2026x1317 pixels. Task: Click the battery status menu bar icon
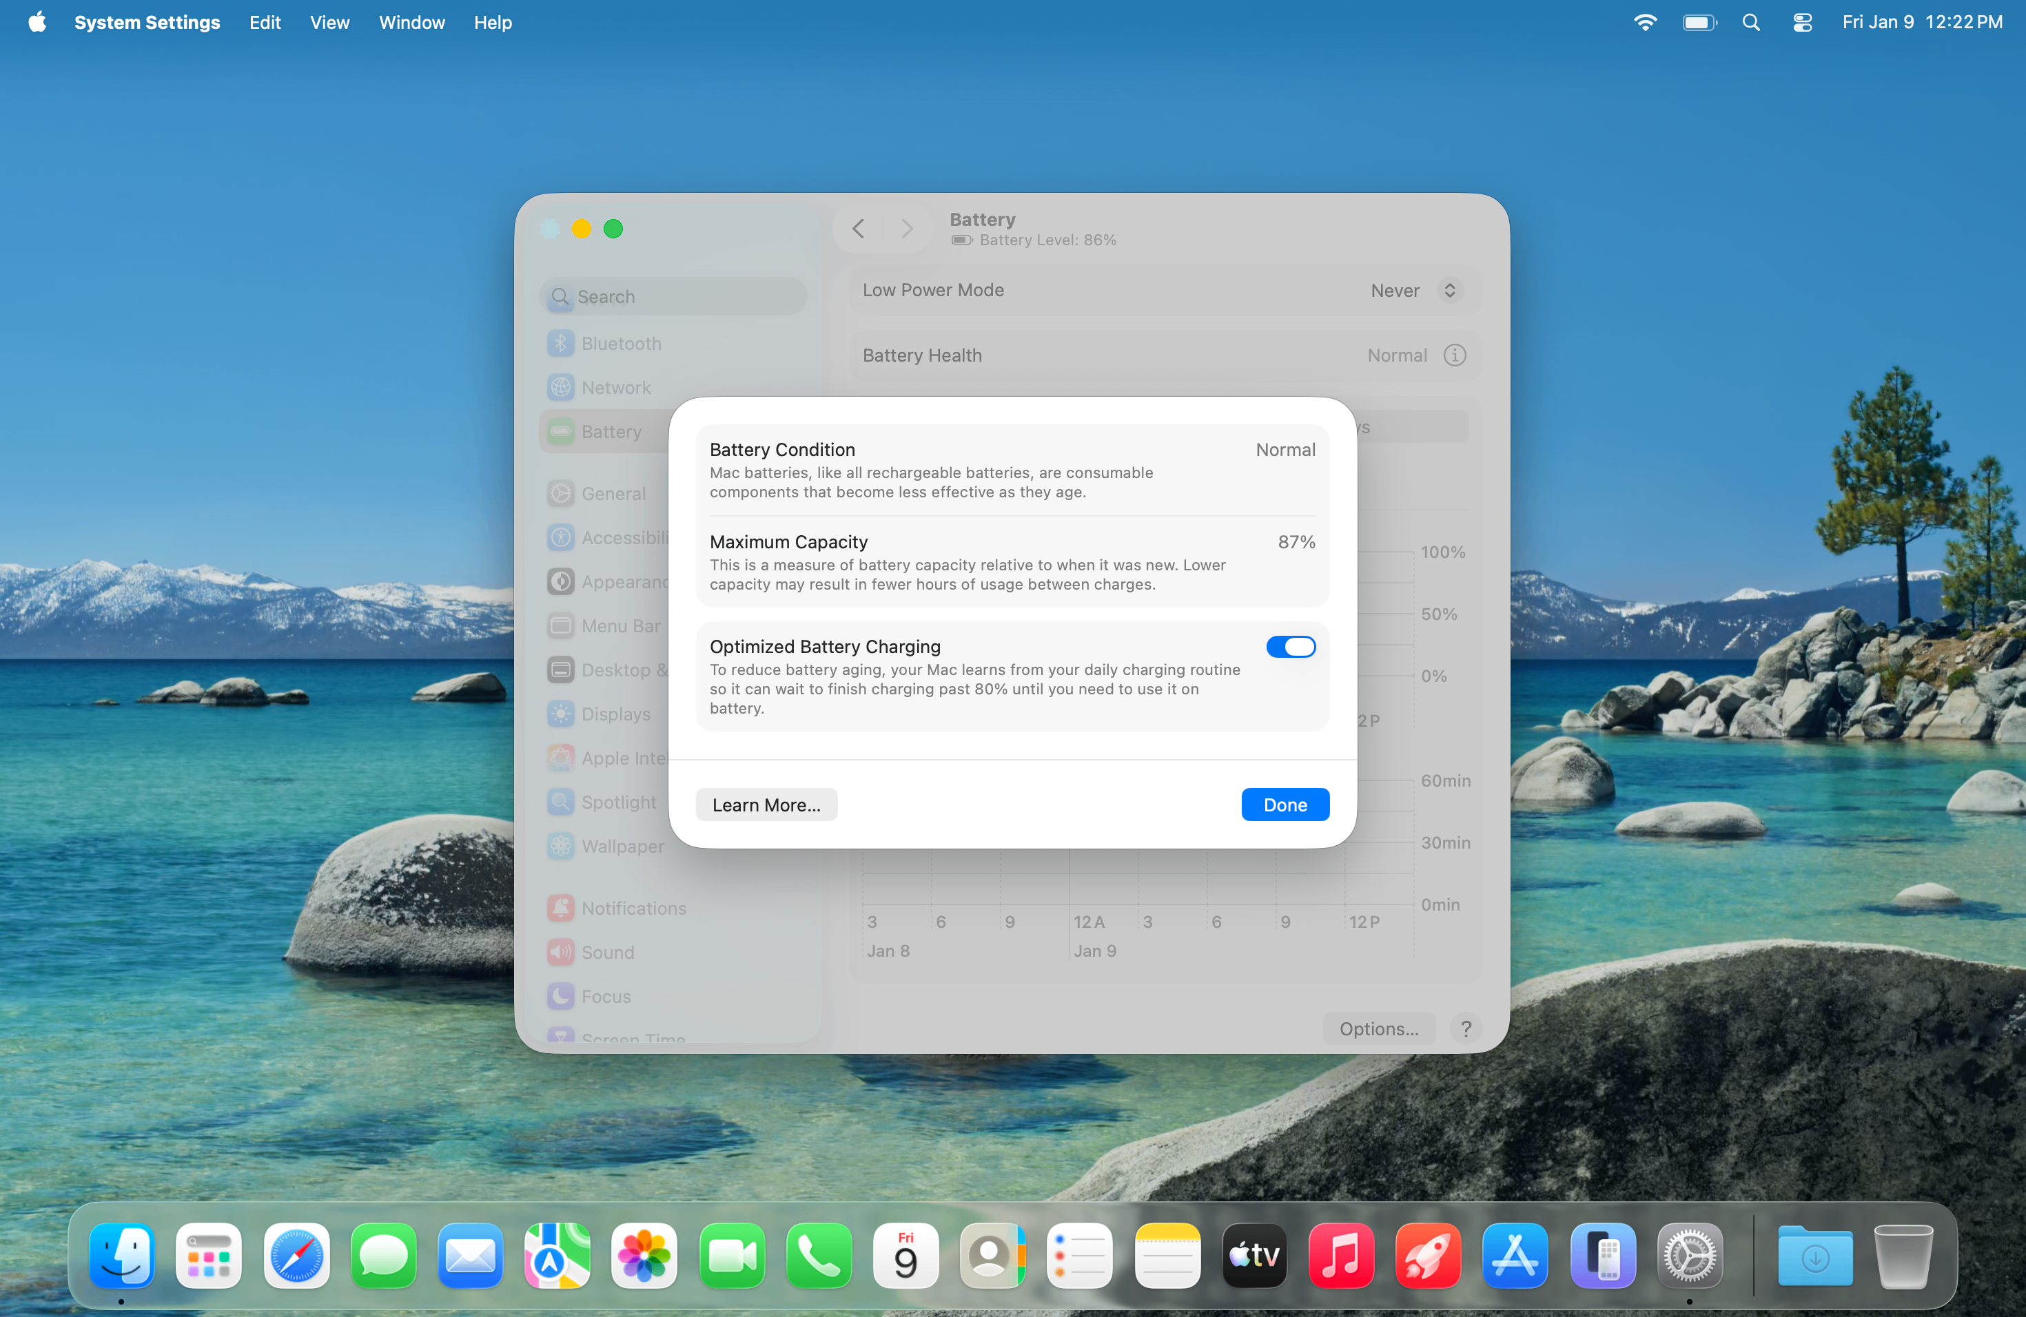[x=1699, y=22]
